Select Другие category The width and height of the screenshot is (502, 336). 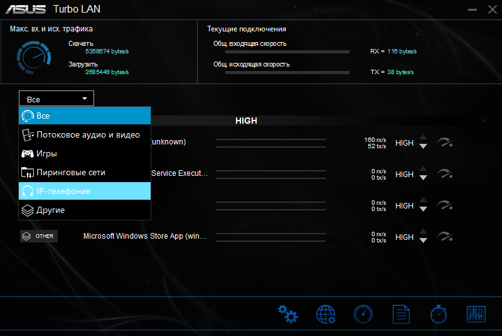tap(85, 210)
